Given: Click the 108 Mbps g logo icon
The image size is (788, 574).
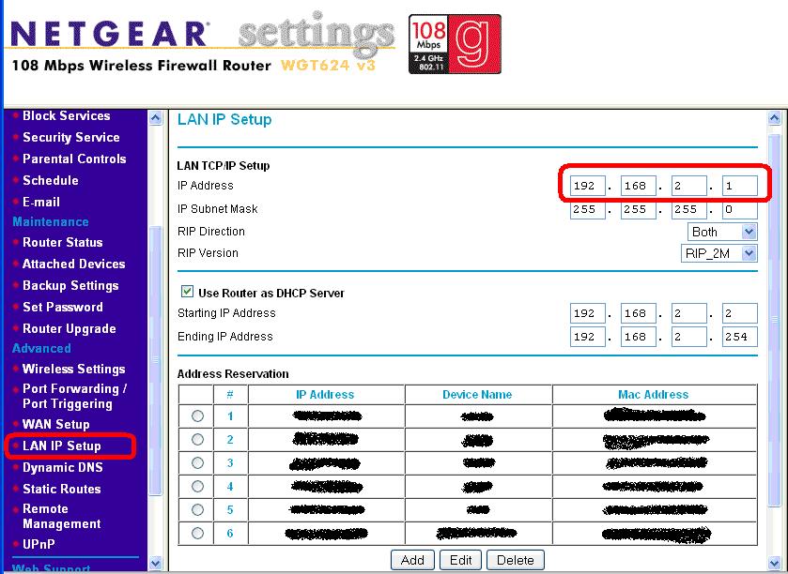Looking at the screenshot, I should click(455, 44).
